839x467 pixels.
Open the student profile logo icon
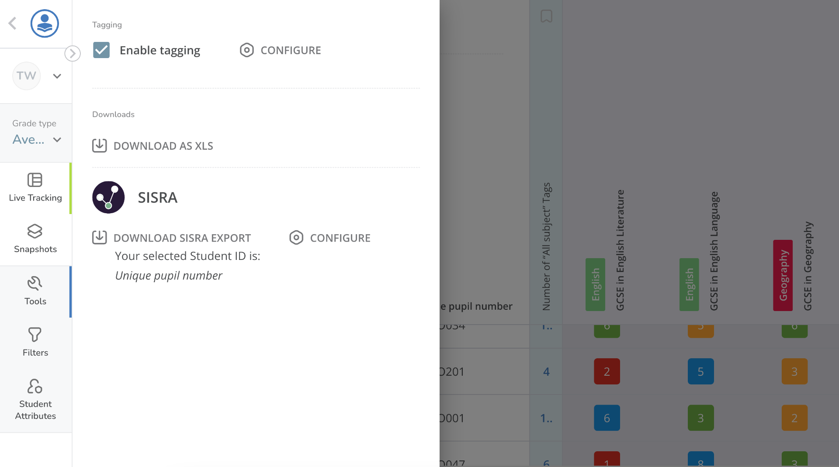coord(45,24)
